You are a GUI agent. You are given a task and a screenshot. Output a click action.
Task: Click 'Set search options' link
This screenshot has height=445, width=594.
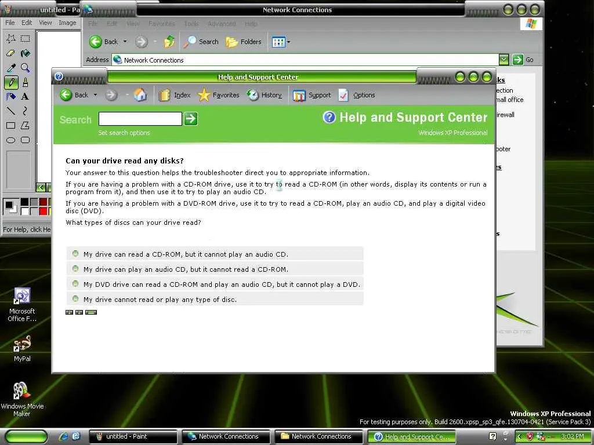124,133
